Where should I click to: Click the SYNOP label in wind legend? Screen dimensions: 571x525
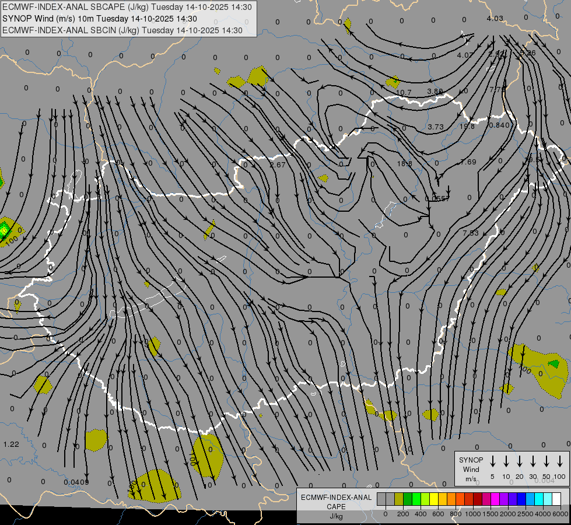pos(471,460)
